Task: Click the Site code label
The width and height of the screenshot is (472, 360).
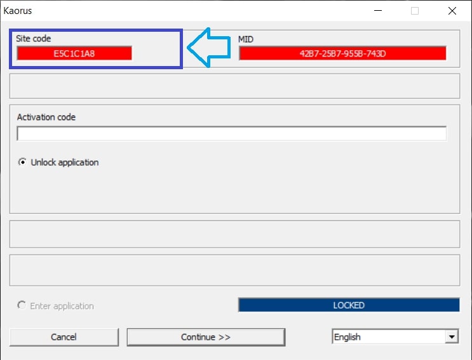Action: [34, 39]
